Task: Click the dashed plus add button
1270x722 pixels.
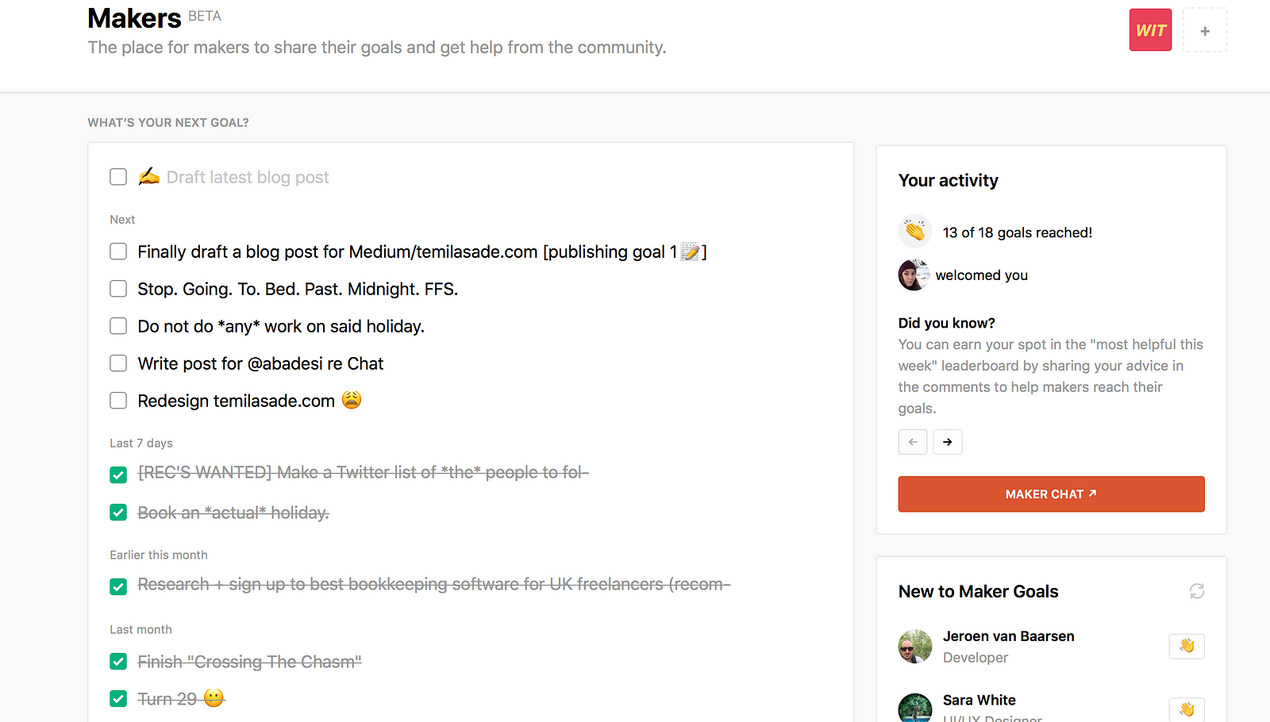Action: point(1205,30)
